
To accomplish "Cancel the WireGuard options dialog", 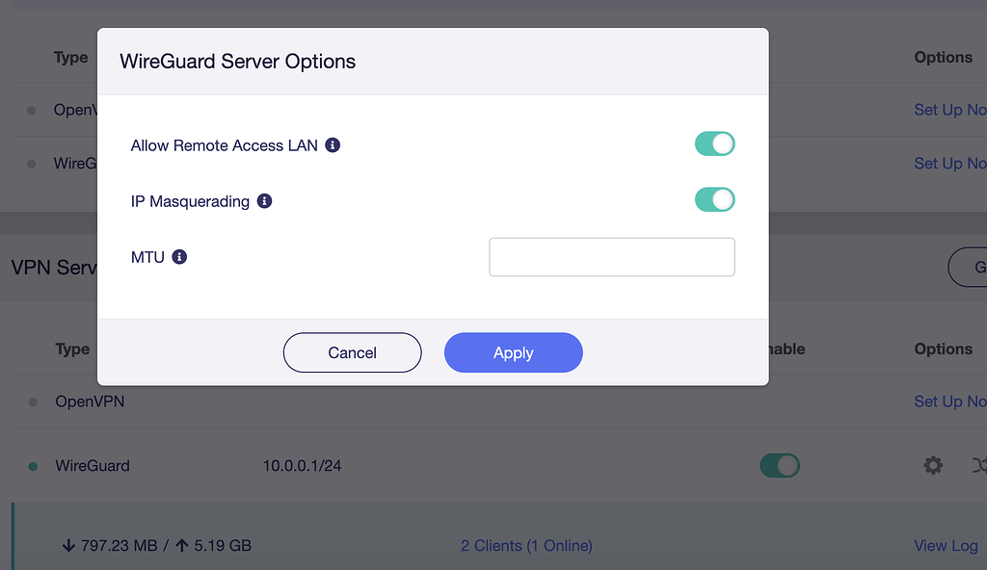I will coord(352,352).
